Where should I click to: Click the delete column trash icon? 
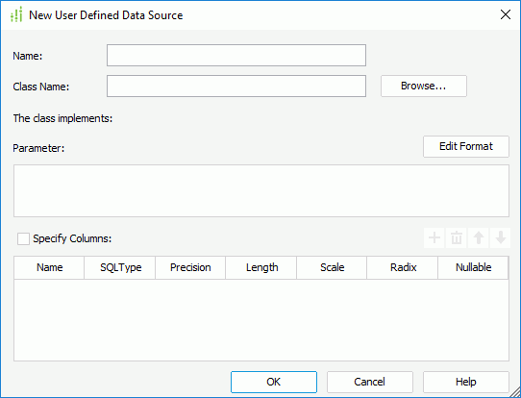[457, 237]
